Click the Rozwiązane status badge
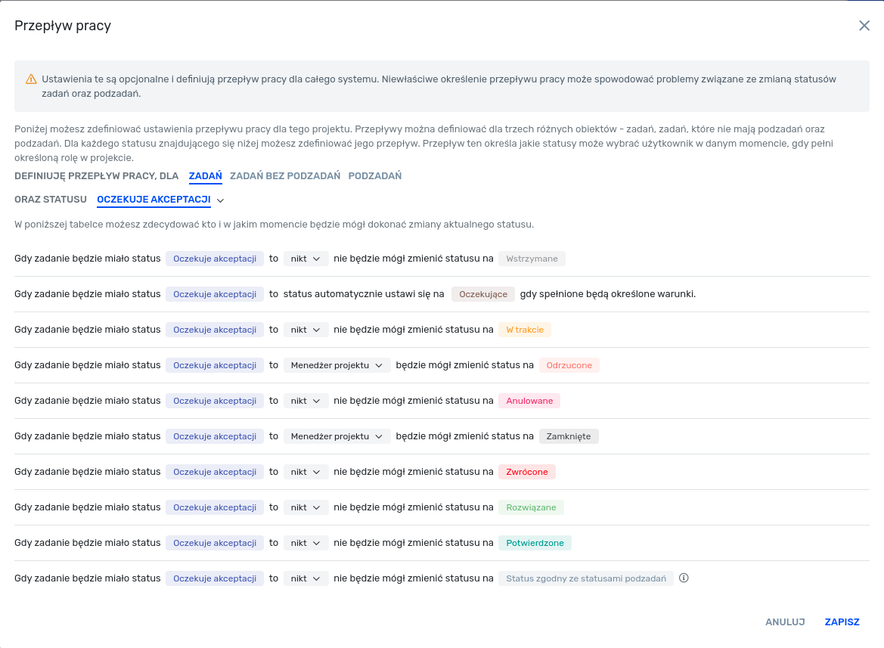884x648 pixels. tap(531, 507)
